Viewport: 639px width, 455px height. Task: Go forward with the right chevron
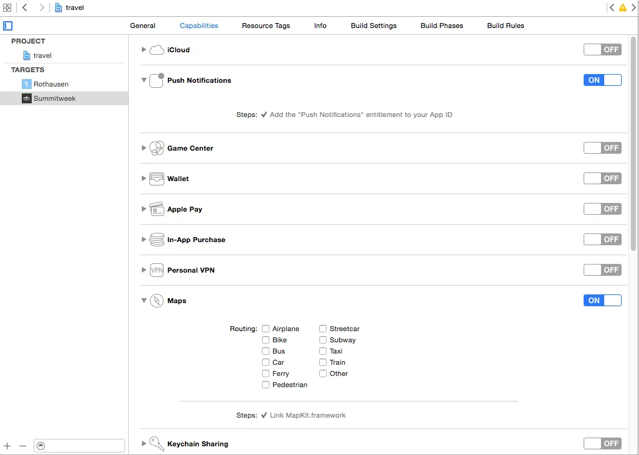coord(41,7)
